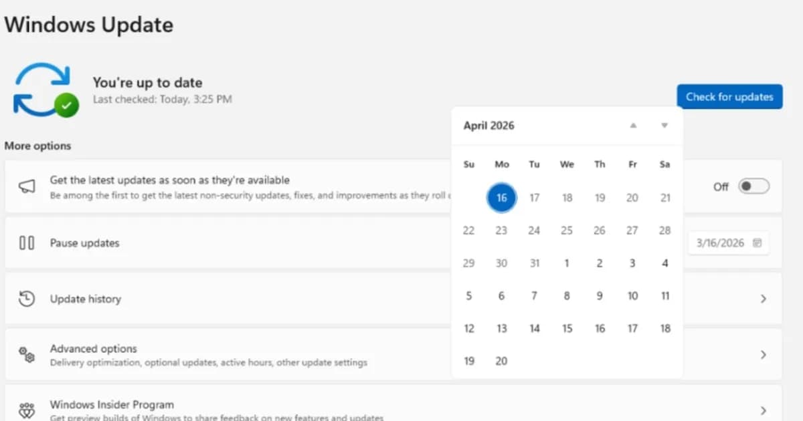Click the up arrow to show previous month
The height and width of the screenshot is (421, 803).
click(632, 126)
